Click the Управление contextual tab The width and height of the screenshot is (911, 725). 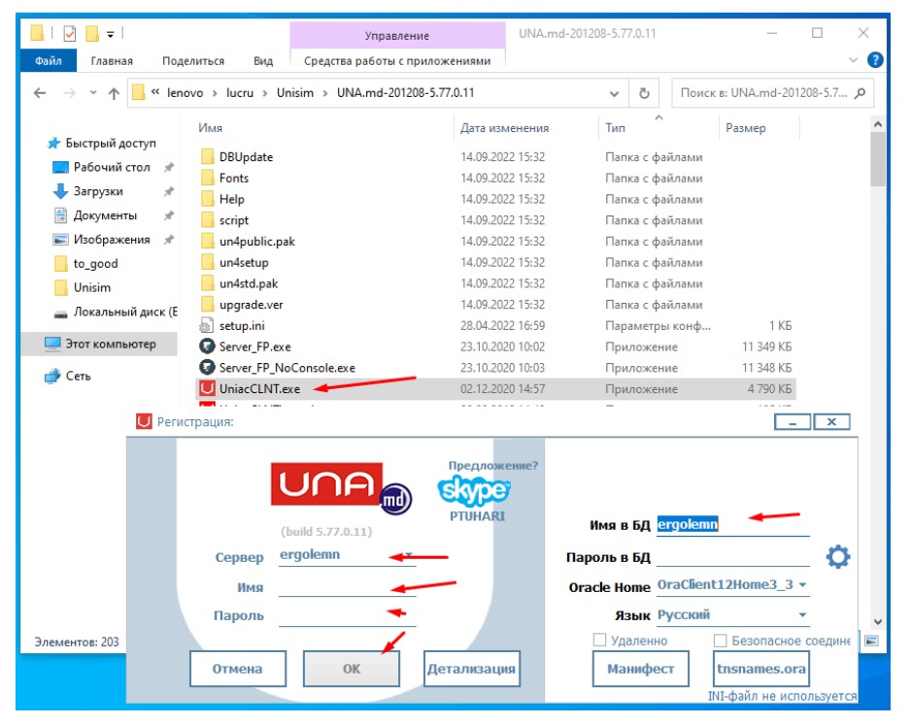[x=397, y=35]
